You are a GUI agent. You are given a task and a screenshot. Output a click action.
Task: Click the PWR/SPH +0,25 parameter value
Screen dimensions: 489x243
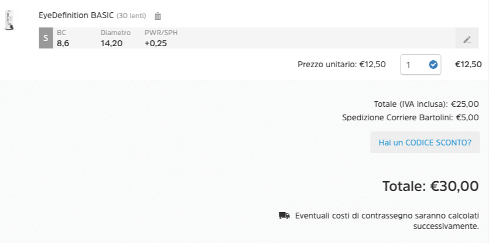click(155, 43)
